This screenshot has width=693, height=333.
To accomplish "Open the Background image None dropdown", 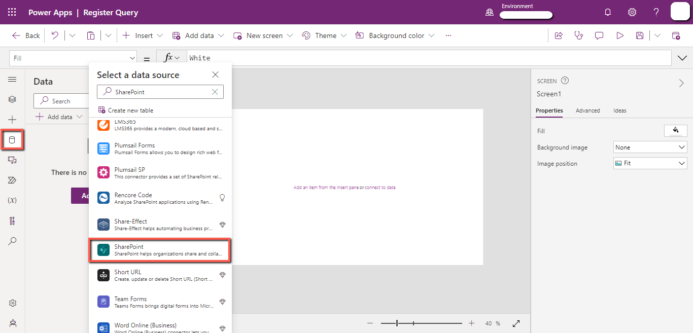I will pyautogui.click(x=650, y=147).
